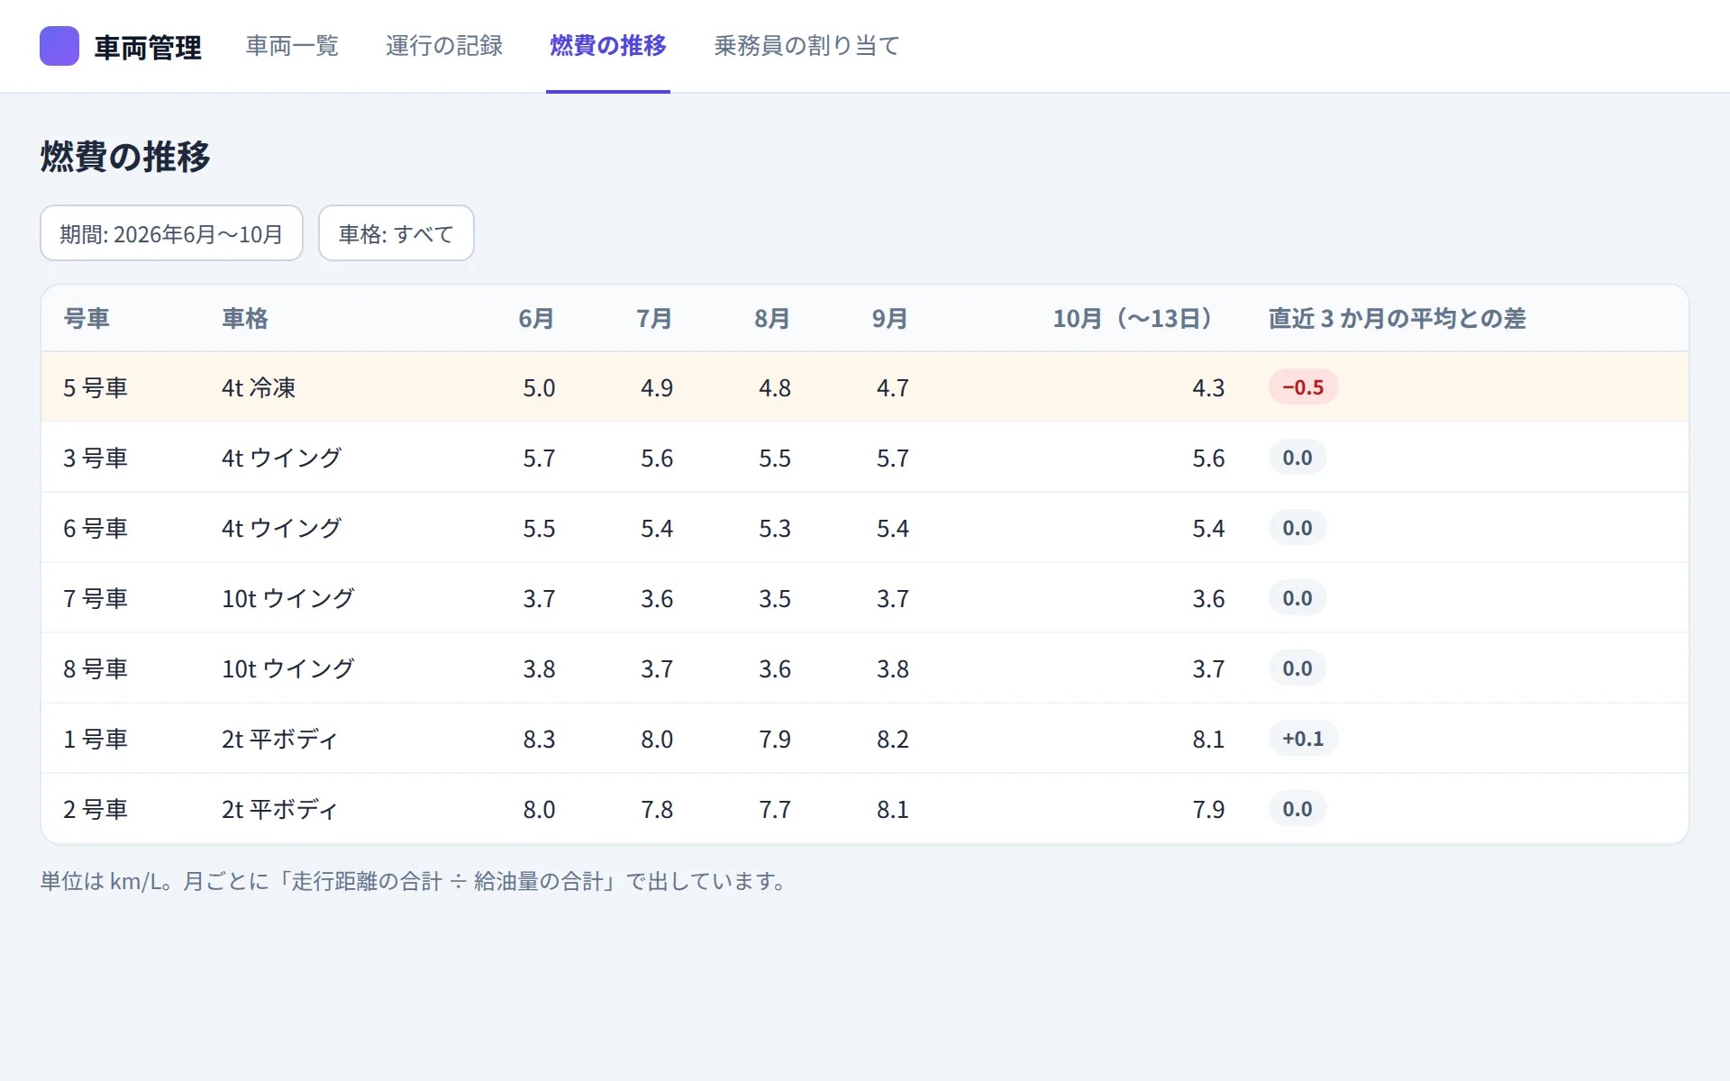
Task: Click the 10月 value 4.3 for 5 号車
Action: point(1208,387)
